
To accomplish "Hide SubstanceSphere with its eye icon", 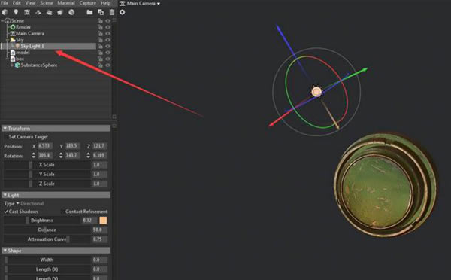I will (107, 65).
